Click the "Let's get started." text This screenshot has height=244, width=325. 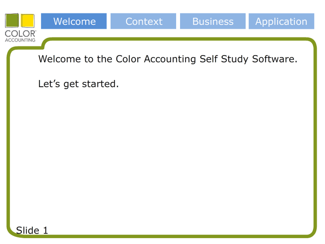(78, 84)
